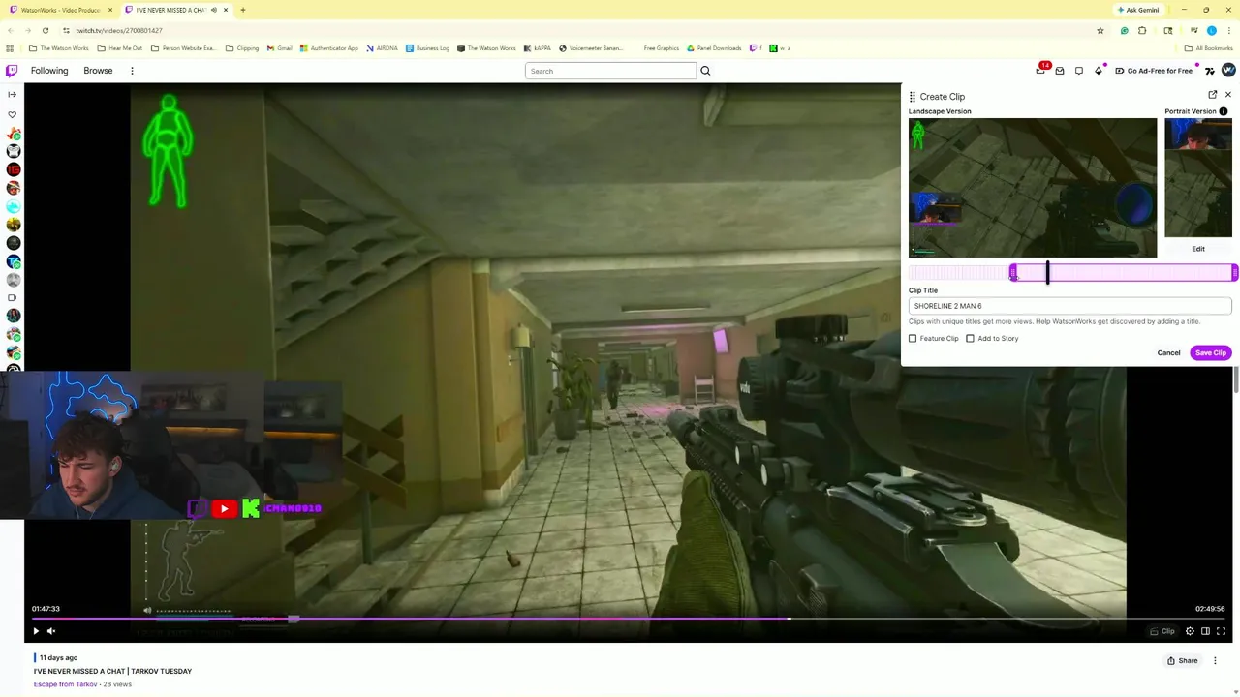Open the AIRDNA bookmark
Screen dimensions: 1240x697
click(x=382, y=48)
